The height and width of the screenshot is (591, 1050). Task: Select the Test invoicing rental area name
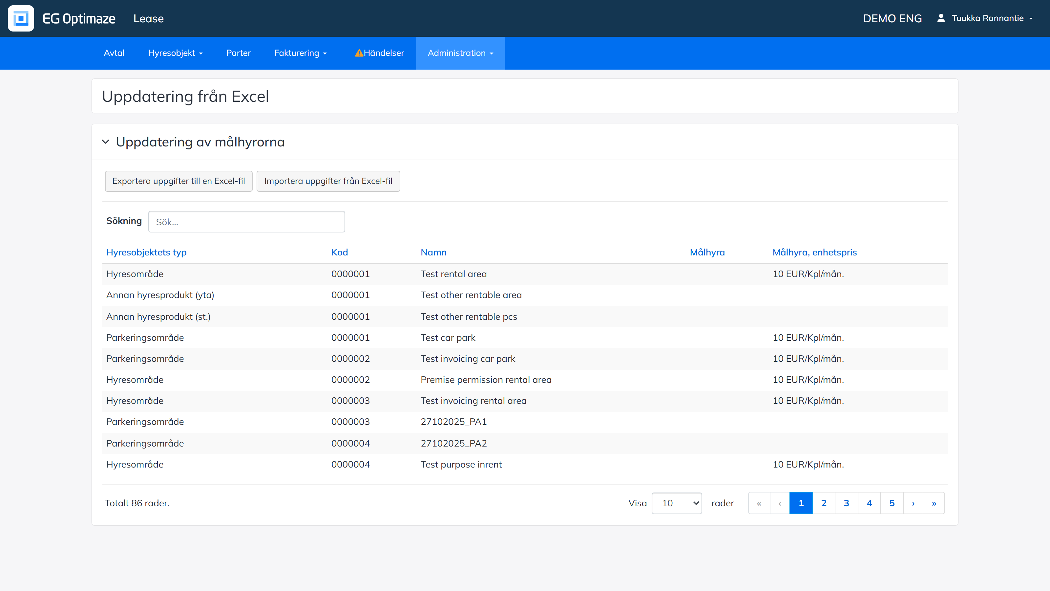click(473, 401)
